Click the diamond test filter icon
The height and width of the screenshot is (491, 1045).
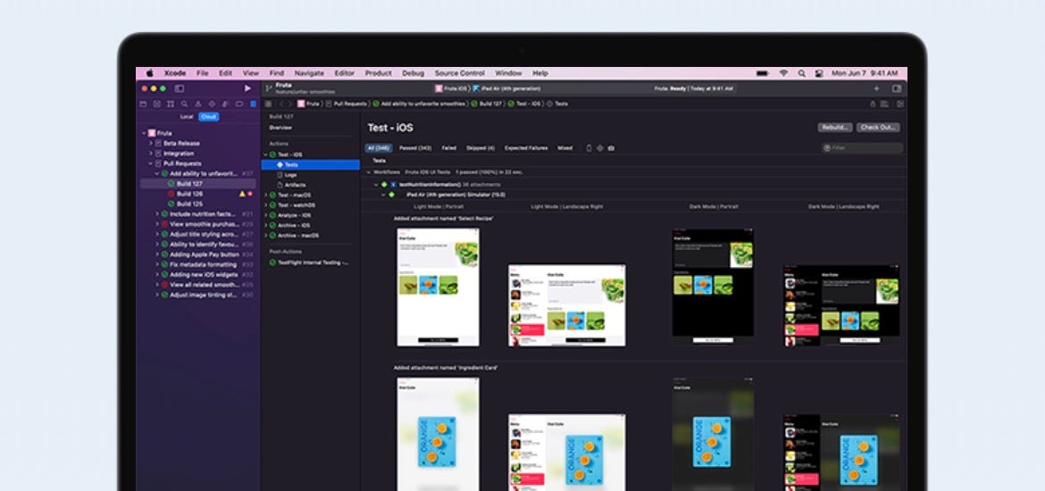click(x=600, y=148)
